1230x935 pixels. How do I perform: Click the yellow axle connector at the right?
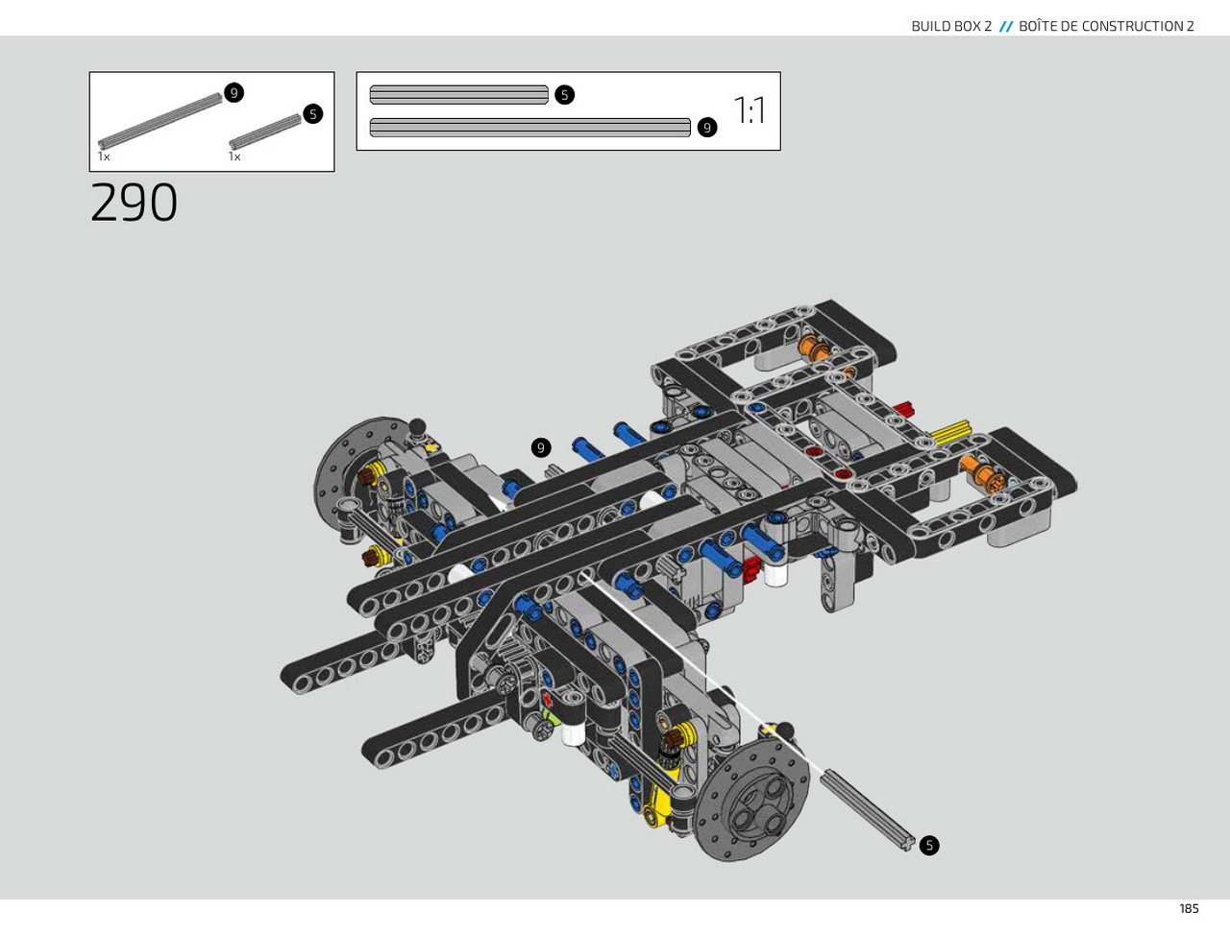[949, 432]
